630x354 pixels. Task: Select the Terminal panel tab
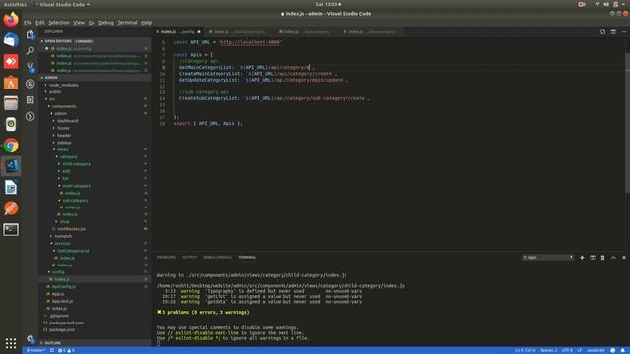point(247,258)
